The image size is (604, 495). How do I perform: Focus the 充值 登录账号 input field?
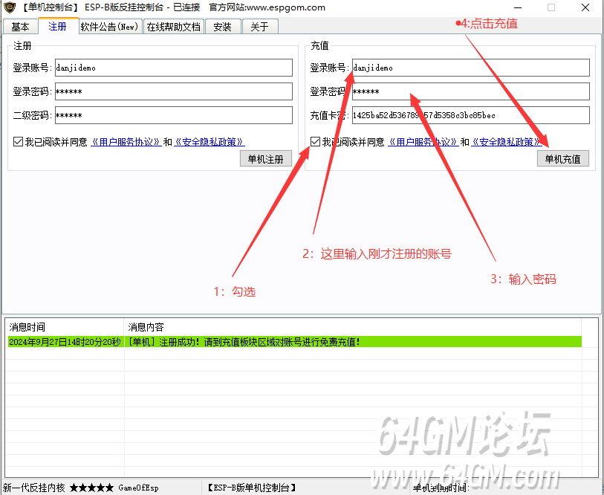[x=471, y=68]
